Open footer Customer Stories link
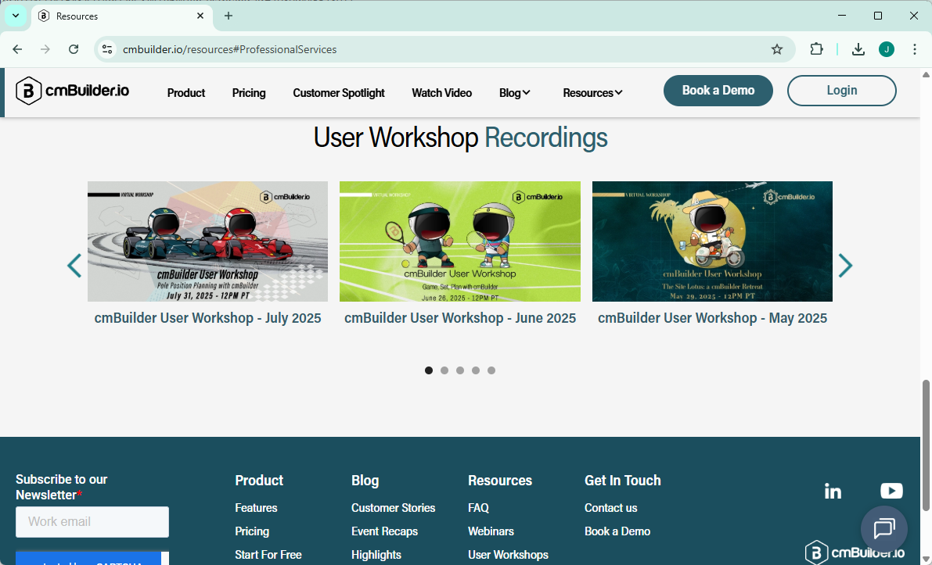This screenshot has height=565, width=932. click(x=393, y=508)
